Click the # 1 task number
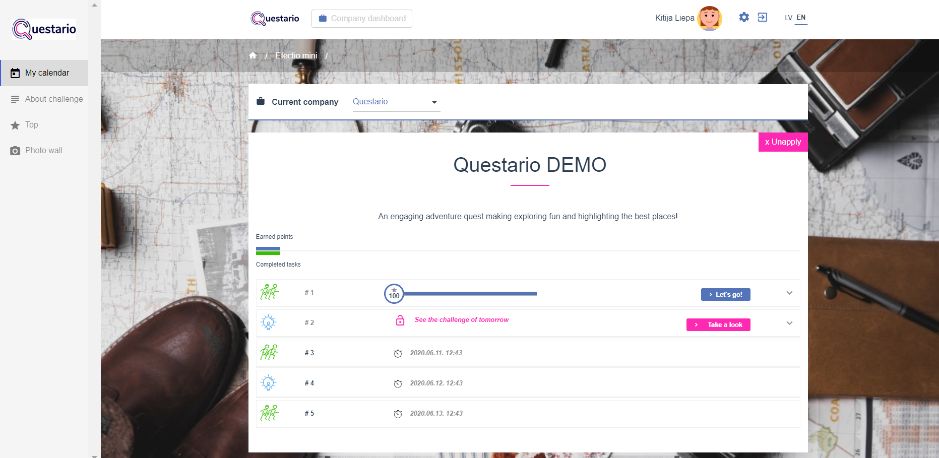This screenshot has width=939, height=458. pyautogui.click(x=309, y=293)
